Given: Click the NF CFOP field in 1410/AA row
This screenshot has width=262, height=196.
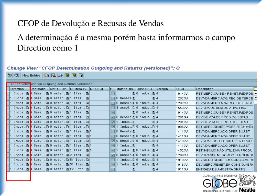Looking at the screenshot, I should 100,141.
